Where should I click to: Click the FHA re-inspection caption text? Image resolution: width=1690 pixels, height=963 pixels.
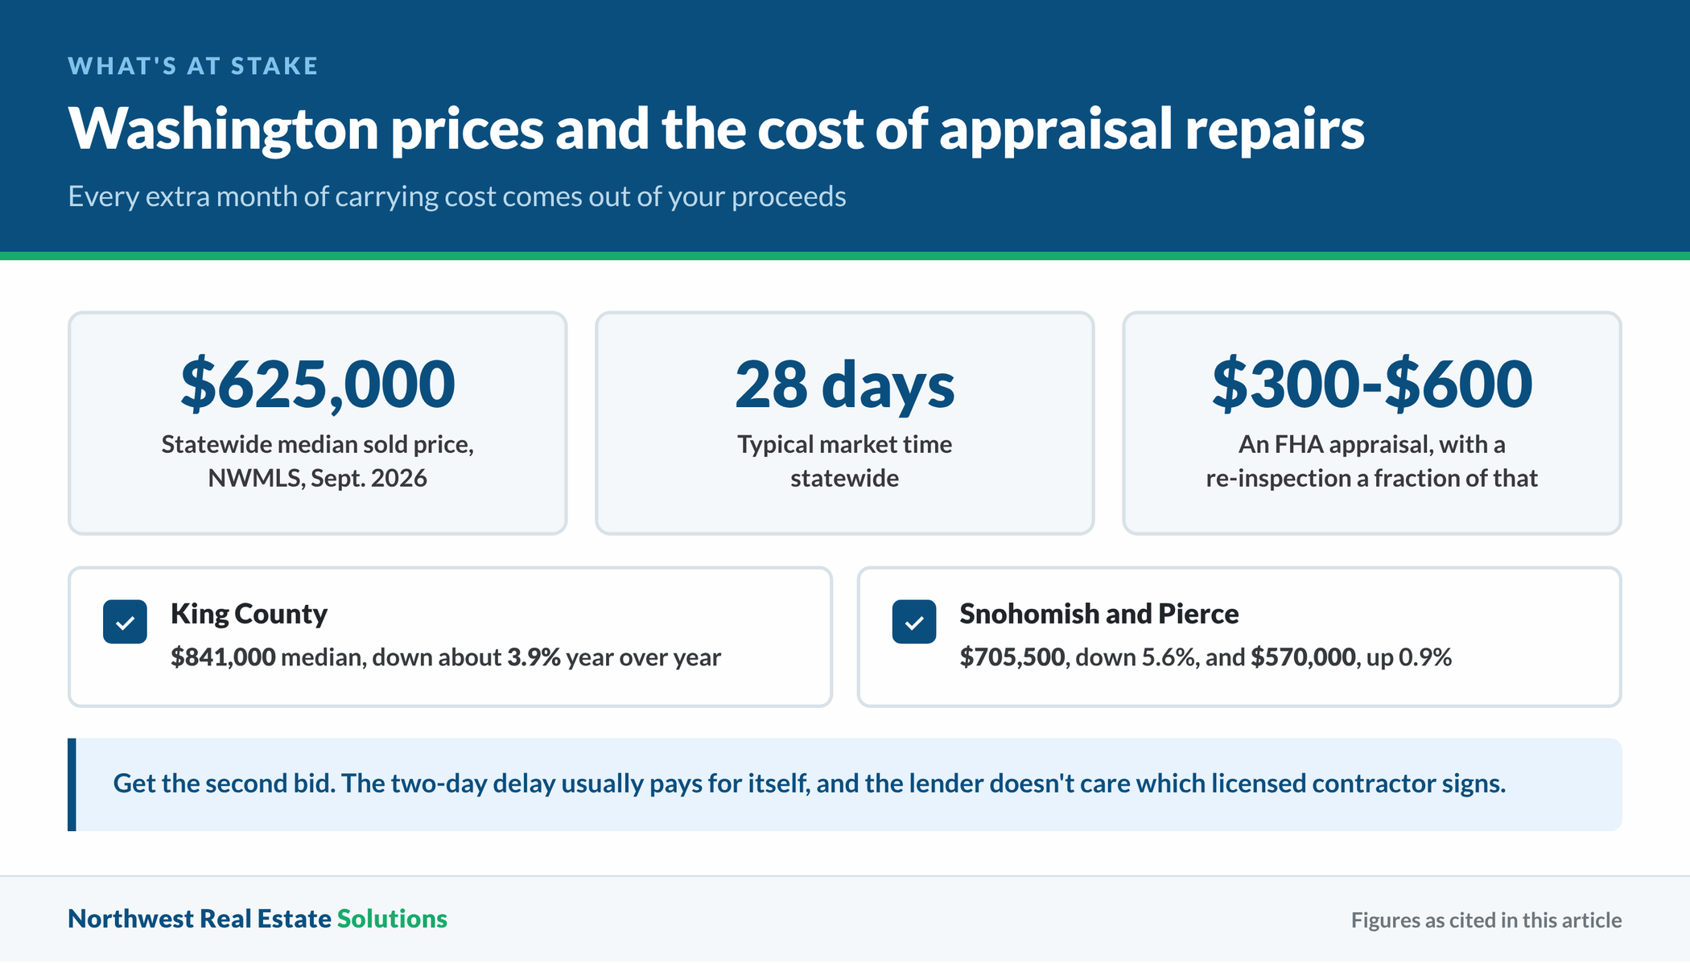1372,462
